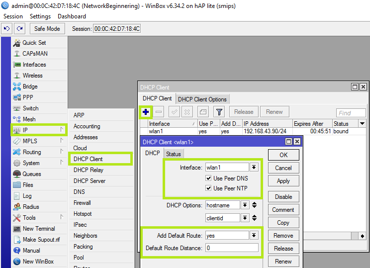Viewport: 370px width, 268px height.
Task: Select DHCP Server in the IP submenu
Action: [101, 181]
